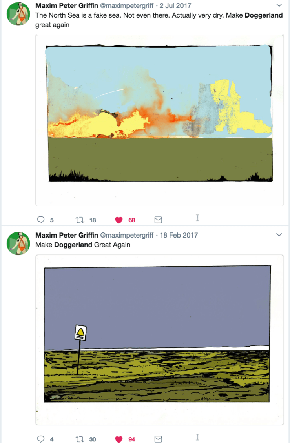Open options chevron on the 2 Jul tweet
Image resolution: width=290 pixels, height=443 pixels.
pyautogui.click(x=279, y=5)
